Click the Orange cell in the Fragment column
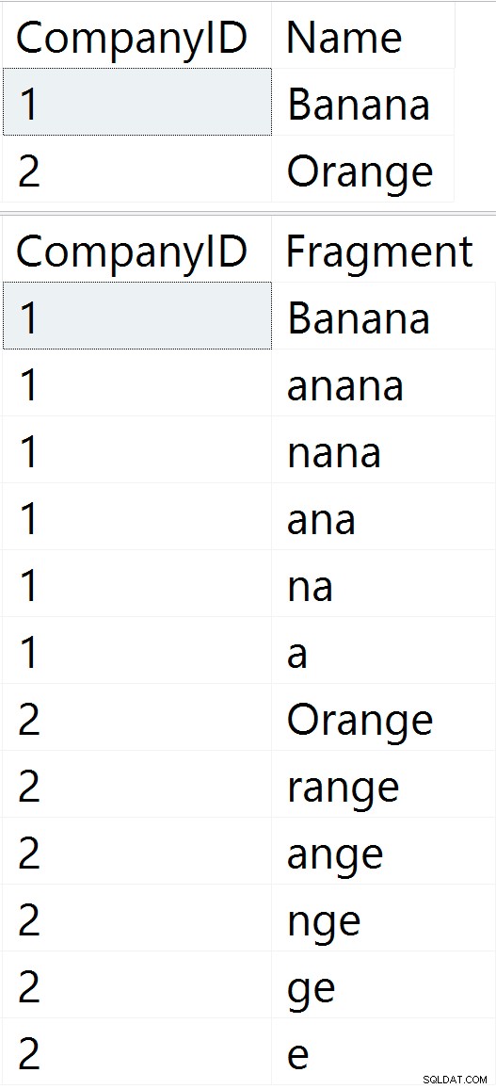 384,718
